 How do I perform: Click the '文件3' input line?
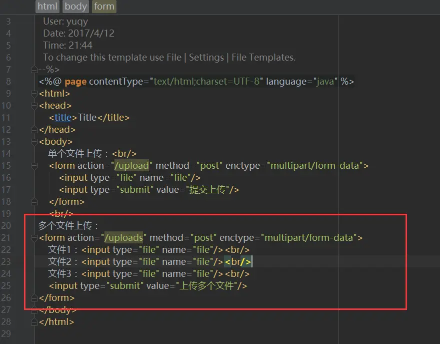tap(148, 274)
